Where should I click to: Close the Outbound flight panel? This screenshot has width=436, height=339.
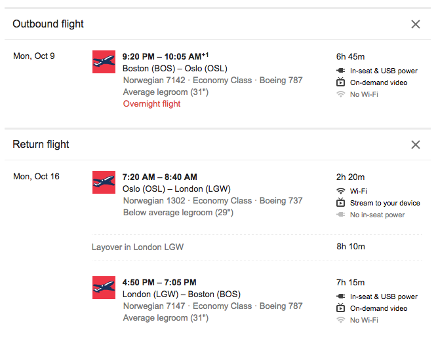pos(415,24)
